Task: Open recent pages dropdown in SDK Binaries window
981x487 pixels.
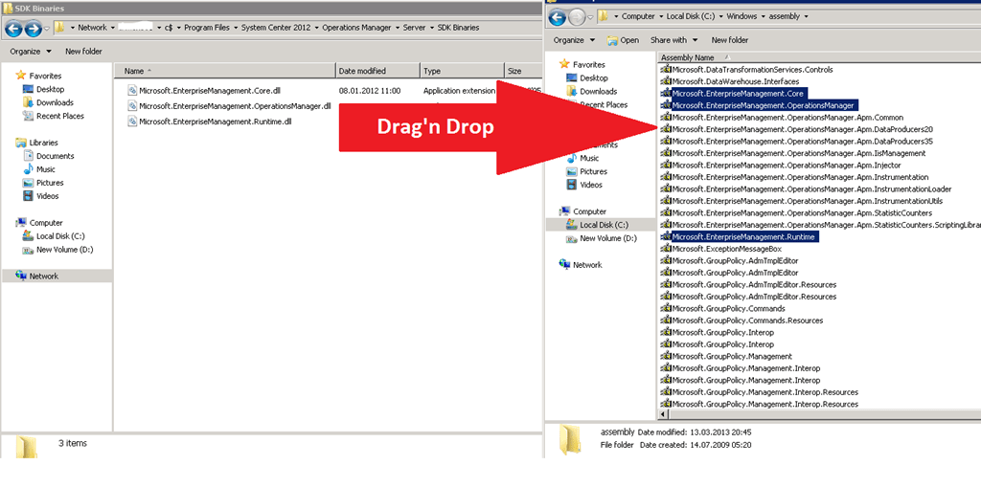Action: [x=46, y=28]
